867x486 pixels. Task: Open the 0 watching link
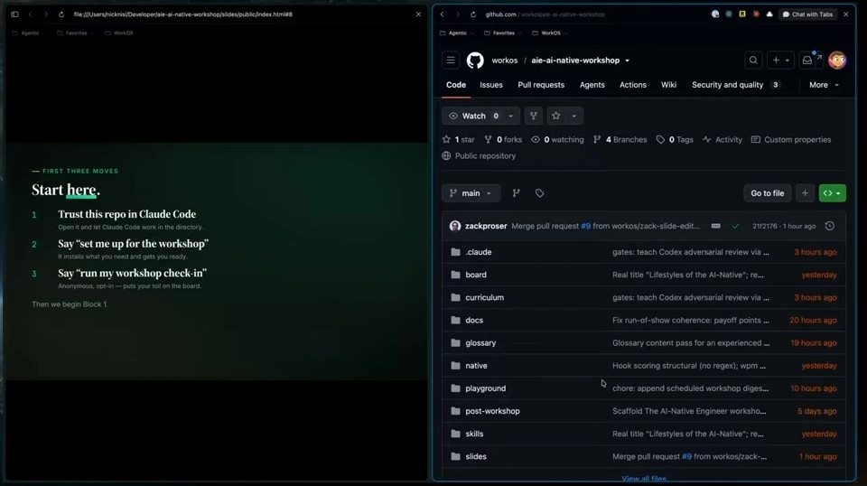pos(557,139)
